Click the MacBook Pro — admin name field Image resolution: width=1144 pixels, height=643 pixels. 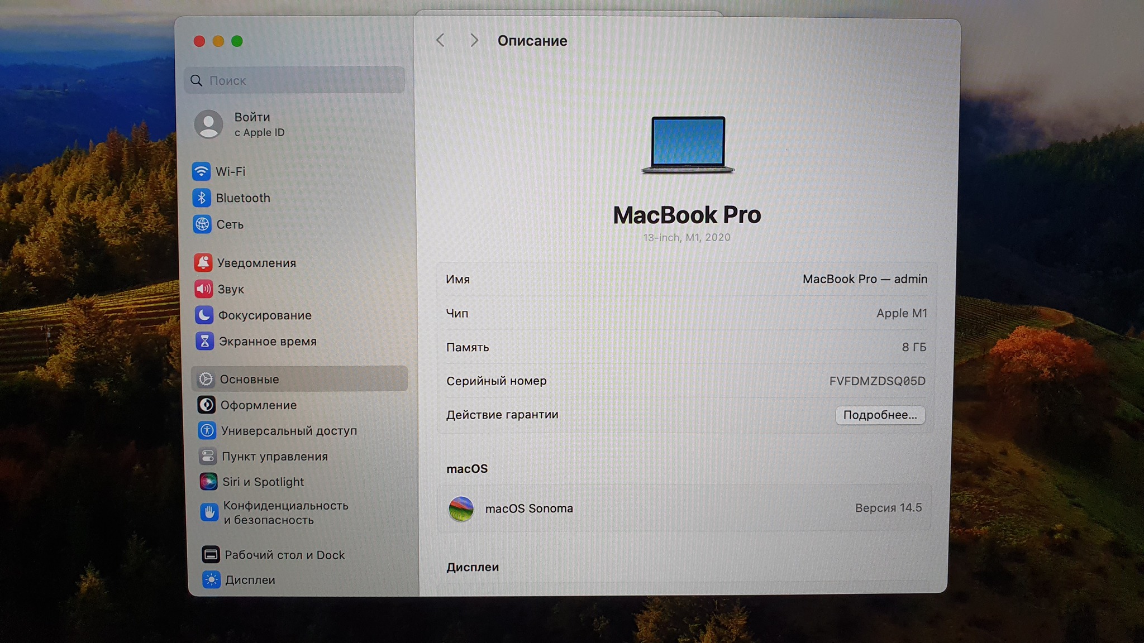[x=864, y=279]
